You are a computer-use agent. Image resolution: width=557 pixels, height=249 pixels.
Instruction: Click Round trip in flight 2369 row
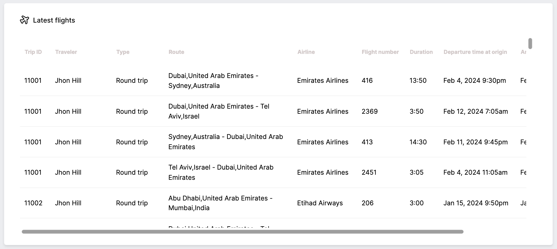132,112
